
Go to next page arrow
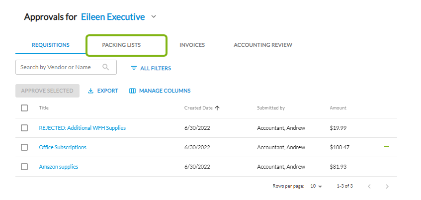tap(387, 186)
